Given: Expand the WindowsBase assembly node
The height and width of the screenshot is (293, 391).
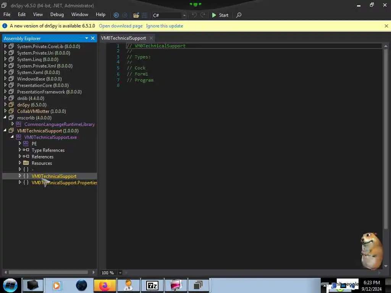Looking at the screenshot, I should click(x=5, y=79).
